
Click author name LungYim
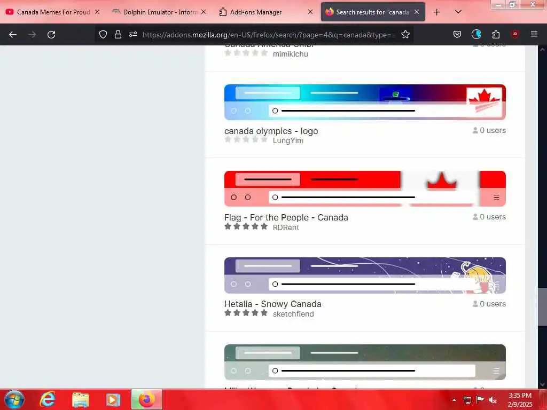[x=288, y=140]
